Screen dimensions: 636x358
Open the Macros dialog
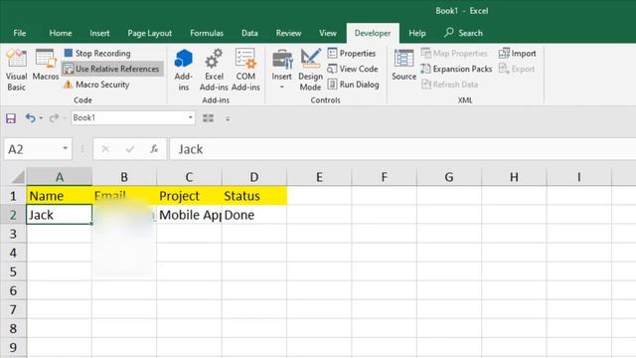(46, 65)
